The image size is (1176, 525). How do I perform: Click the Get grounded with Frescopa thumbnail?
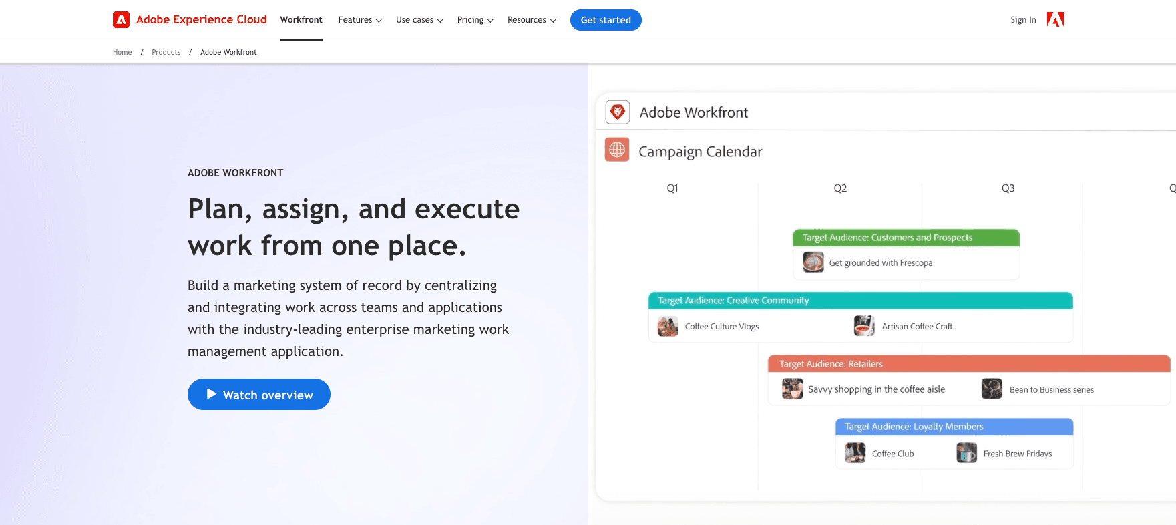(x=813, y=262)
